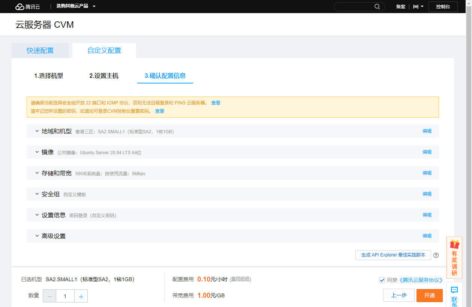The width and height of the screenshot is (472, 307).
Task: Click 生成 API Explorer 最佳实践脚本 button
Action: (393, 255)
